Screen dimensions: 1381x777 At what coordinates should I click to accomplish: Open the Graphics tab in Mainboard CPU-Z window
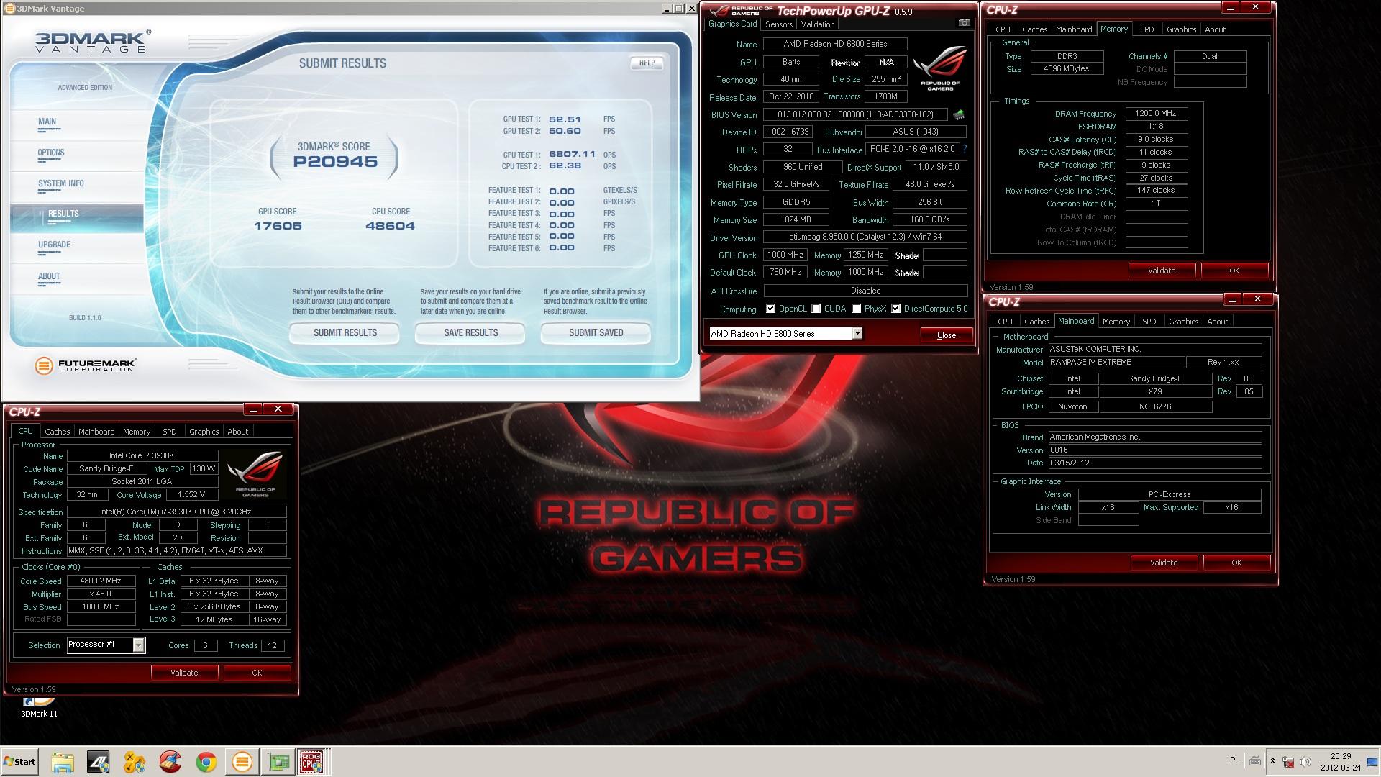1184,322
